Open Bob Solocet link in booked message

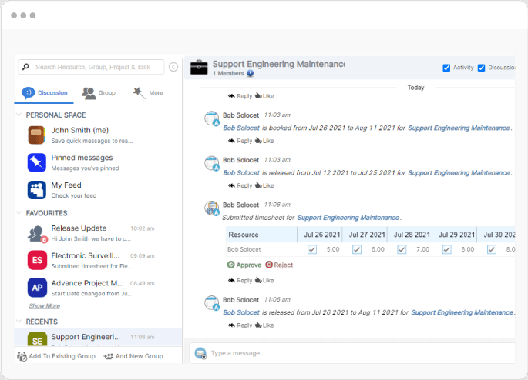[x=241, y=128]
